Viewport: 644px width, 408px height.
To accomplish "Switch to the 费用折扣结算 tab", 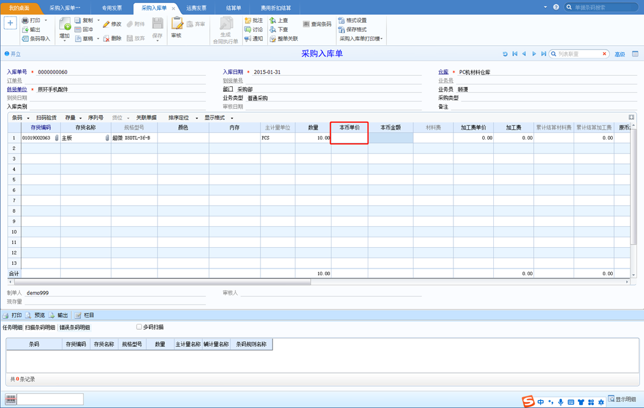I will (x=276, y=8).
